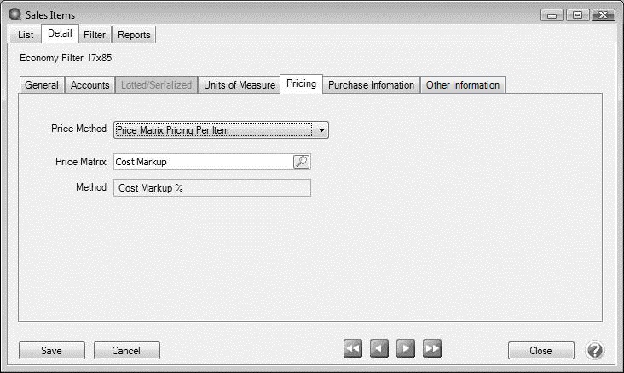This screenshot has height=373, width=624.
Task: Select the Reports tab
Action: pos(134,35)
